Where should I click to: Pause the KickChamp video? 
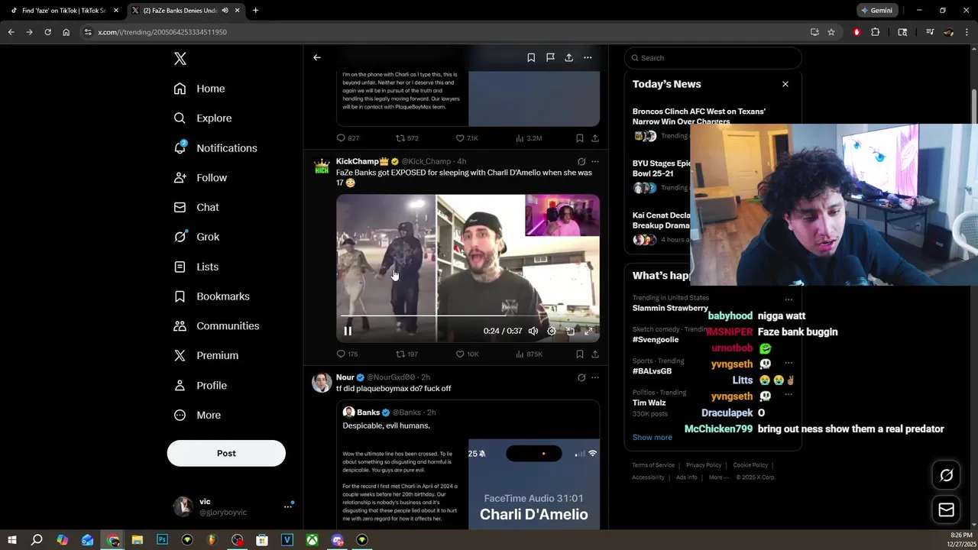(x=348, y=331)
